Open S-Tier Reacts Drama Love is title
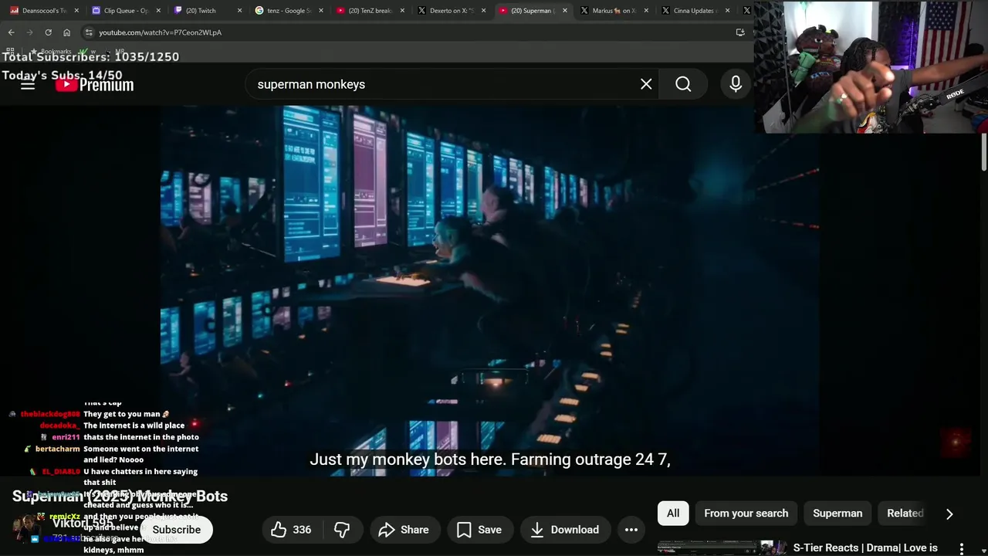Viewport: 988px width, 556px height. pyautogui.click(x=865, y=548)
